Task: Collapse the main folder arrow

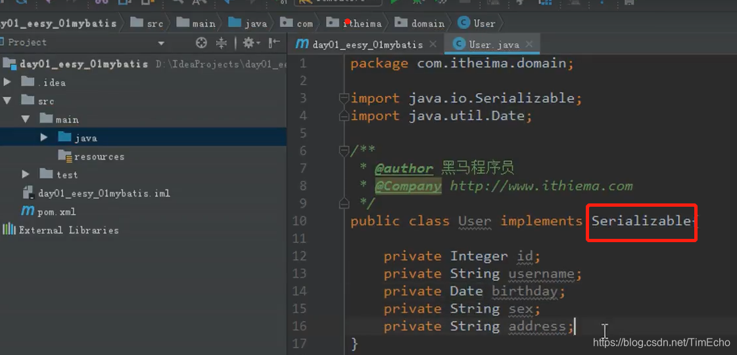Action: point(26,119)
